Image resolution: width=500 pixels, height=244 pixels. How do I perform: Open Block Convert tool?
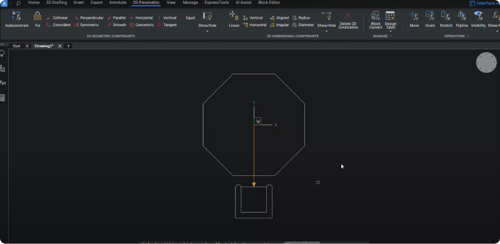(x=376, y=21)
